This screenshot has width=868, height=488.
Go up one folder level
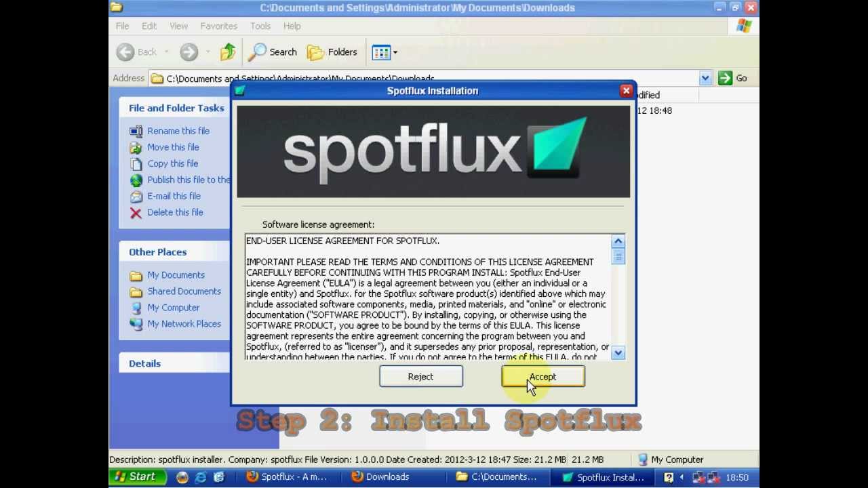click(x=228, y=52)
